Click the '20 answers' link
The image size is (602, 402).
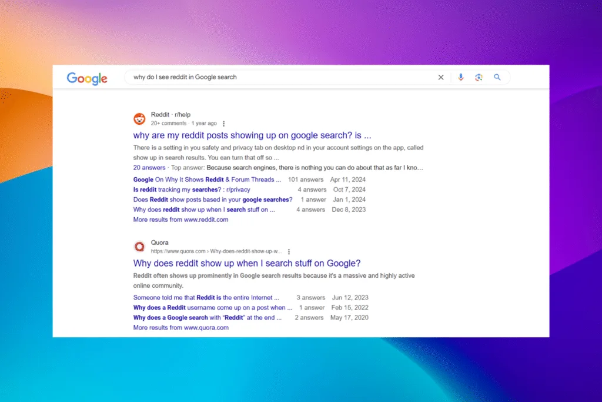point(149,168)
